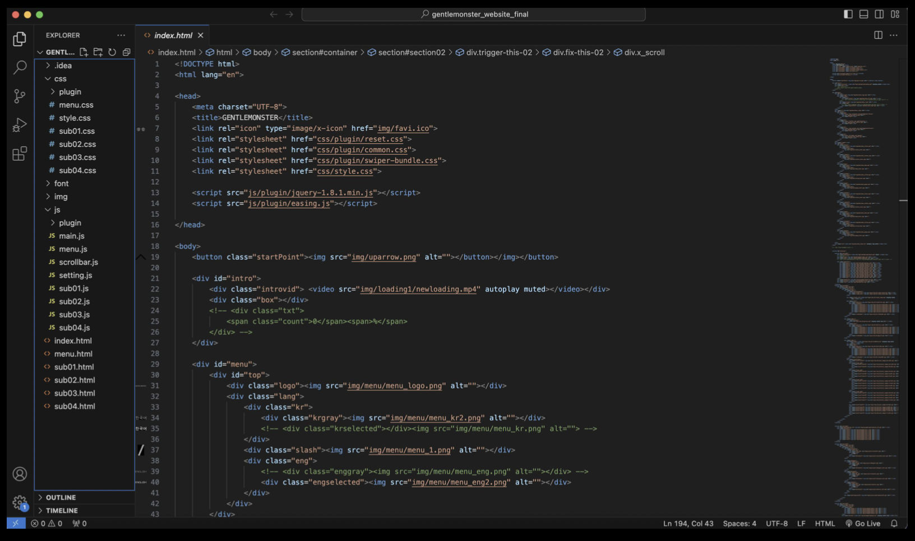
Task: Split the editor to the right
Action: (x=878, y=35)
